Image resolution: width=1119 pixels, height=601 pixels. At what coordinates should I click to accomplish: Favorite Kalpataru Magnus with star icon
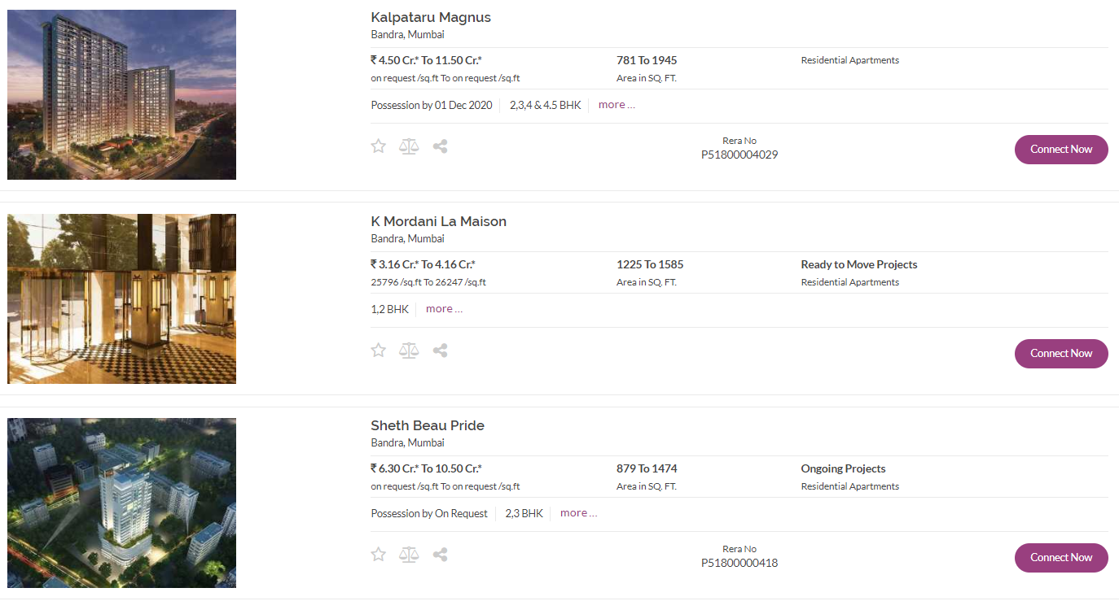(x=378, y=146)
